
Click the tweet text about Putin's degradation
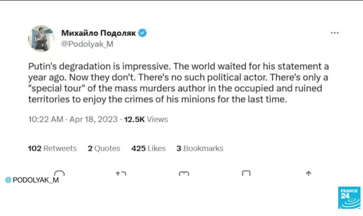tap(178, 83)
